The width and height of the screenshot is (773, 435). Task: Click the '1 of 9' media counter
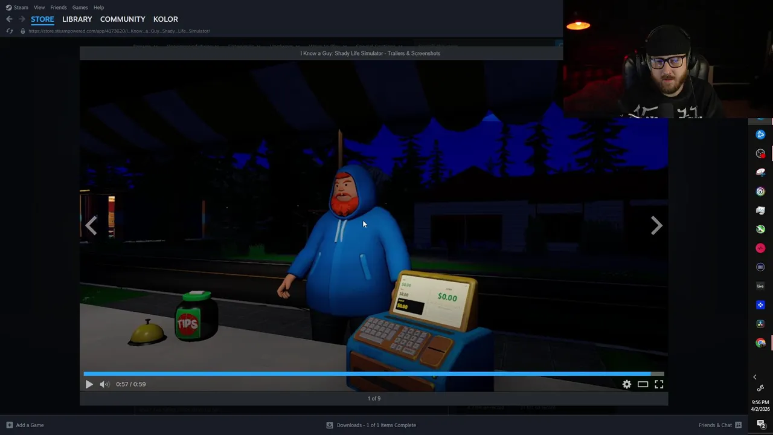(374, 399)
